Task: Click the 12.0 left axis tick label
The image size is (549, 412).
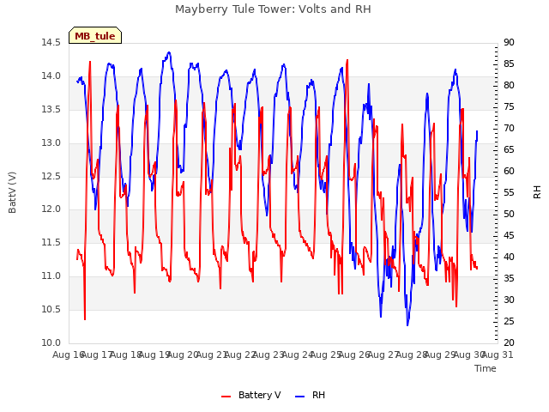Action: tap(51, 209)
